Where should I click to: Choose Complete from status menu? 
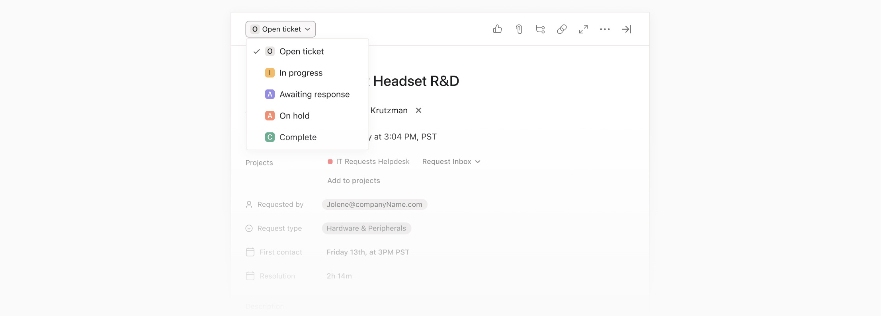[x=307, y=137]
